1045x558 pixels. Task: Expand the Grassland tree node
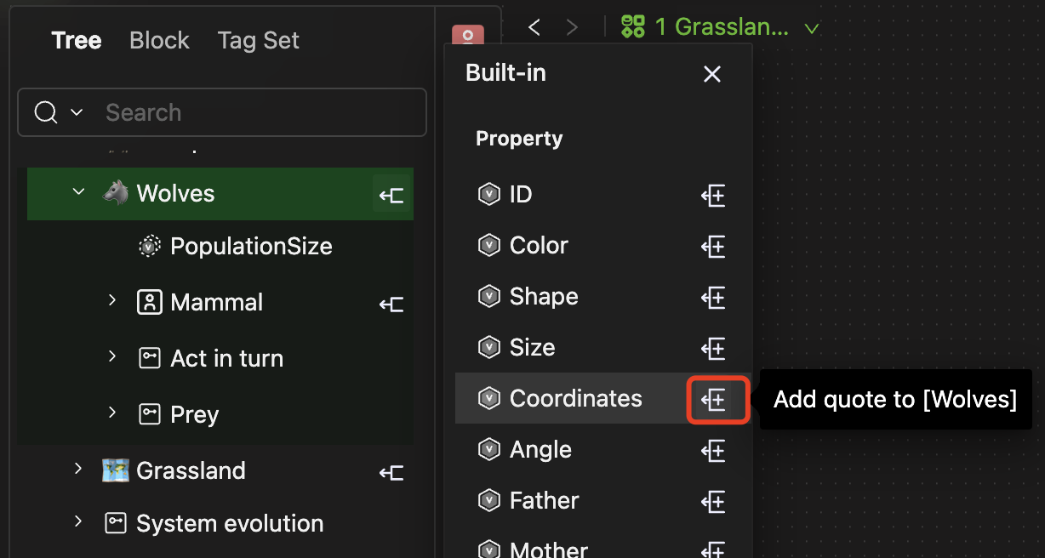78,469
